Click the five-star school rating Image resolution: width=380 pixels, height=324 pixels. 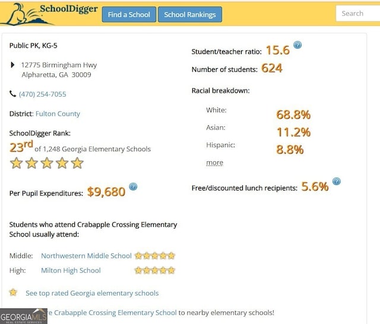coord(46,163)
